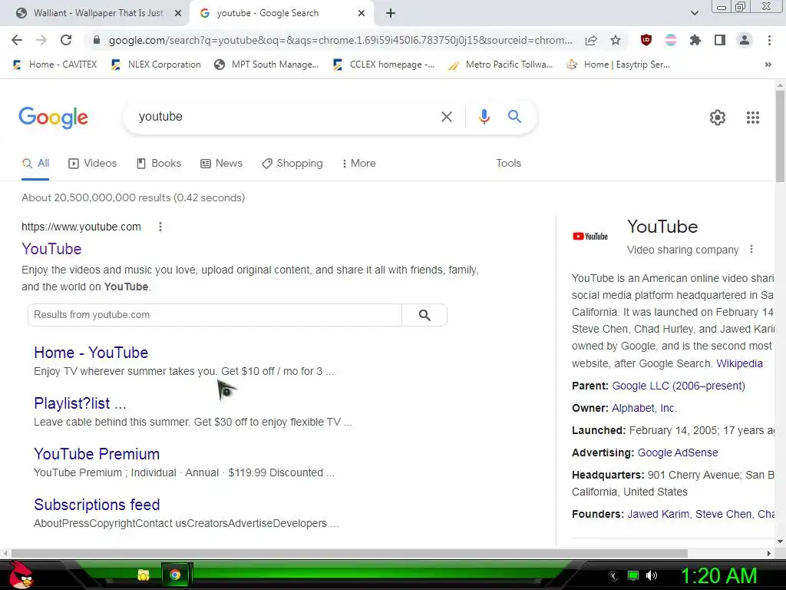The image size is (786, 590).
Task: Open YouTube Premium sitelink
Action: (97, 454)
